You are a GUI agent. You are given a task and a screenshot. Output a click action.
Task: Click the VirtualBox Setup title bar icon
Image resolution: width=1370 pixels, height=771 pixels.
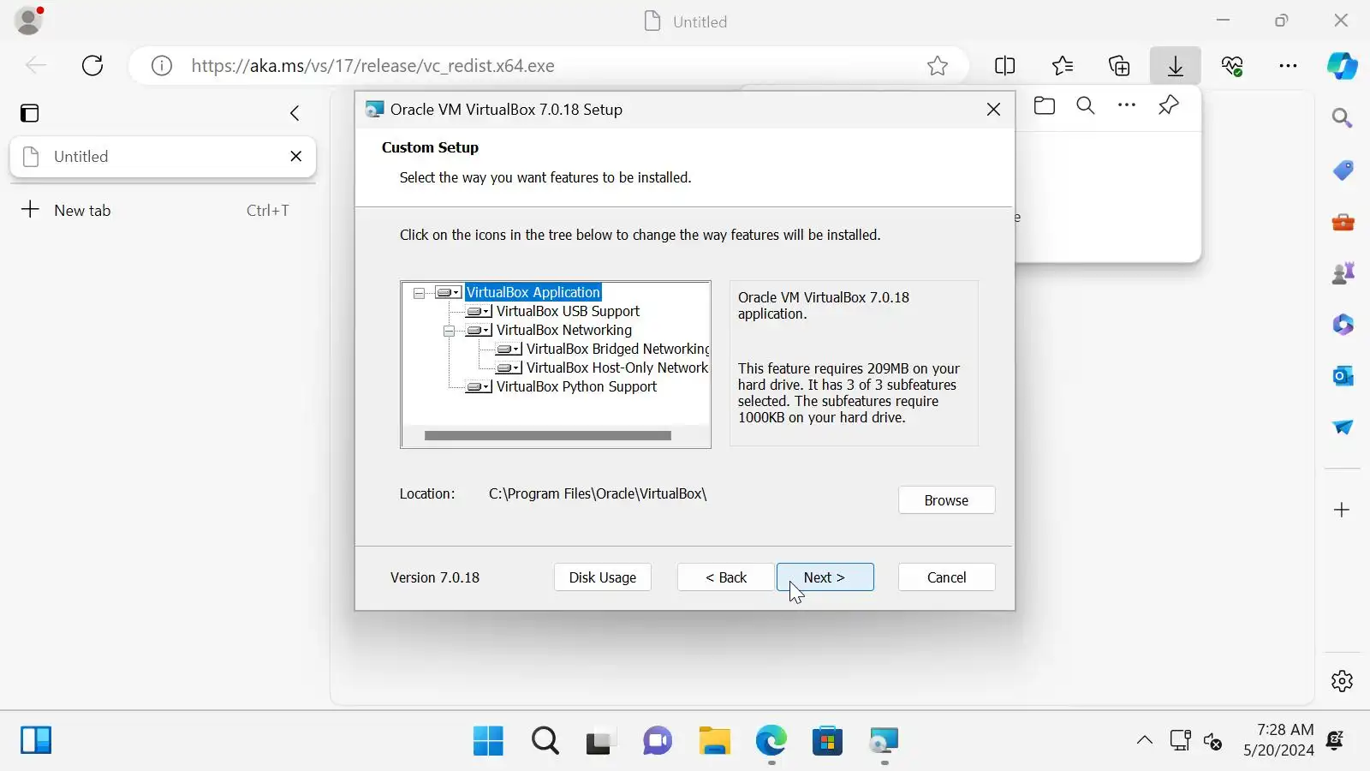[374, 110]
